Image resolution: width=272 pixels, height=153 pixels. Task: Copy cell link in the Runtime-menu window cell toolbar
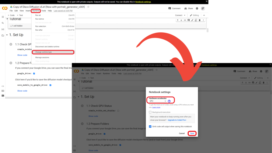click(185, 20)
